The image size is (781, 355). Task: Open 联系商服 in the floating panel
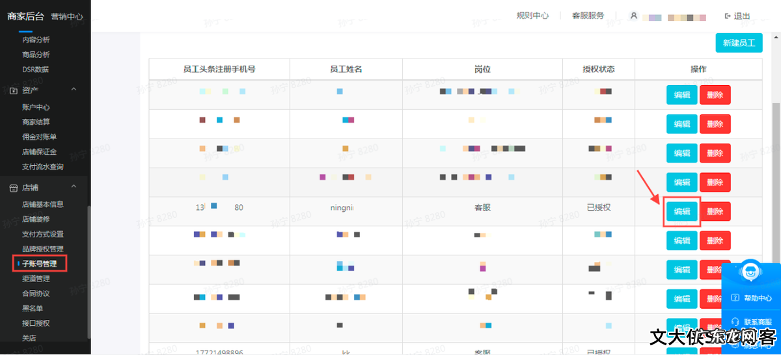tap(758, 322)
